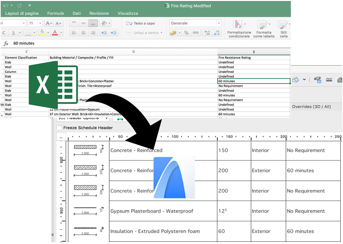Apply middle vertical alignment

tap(83, 23)
